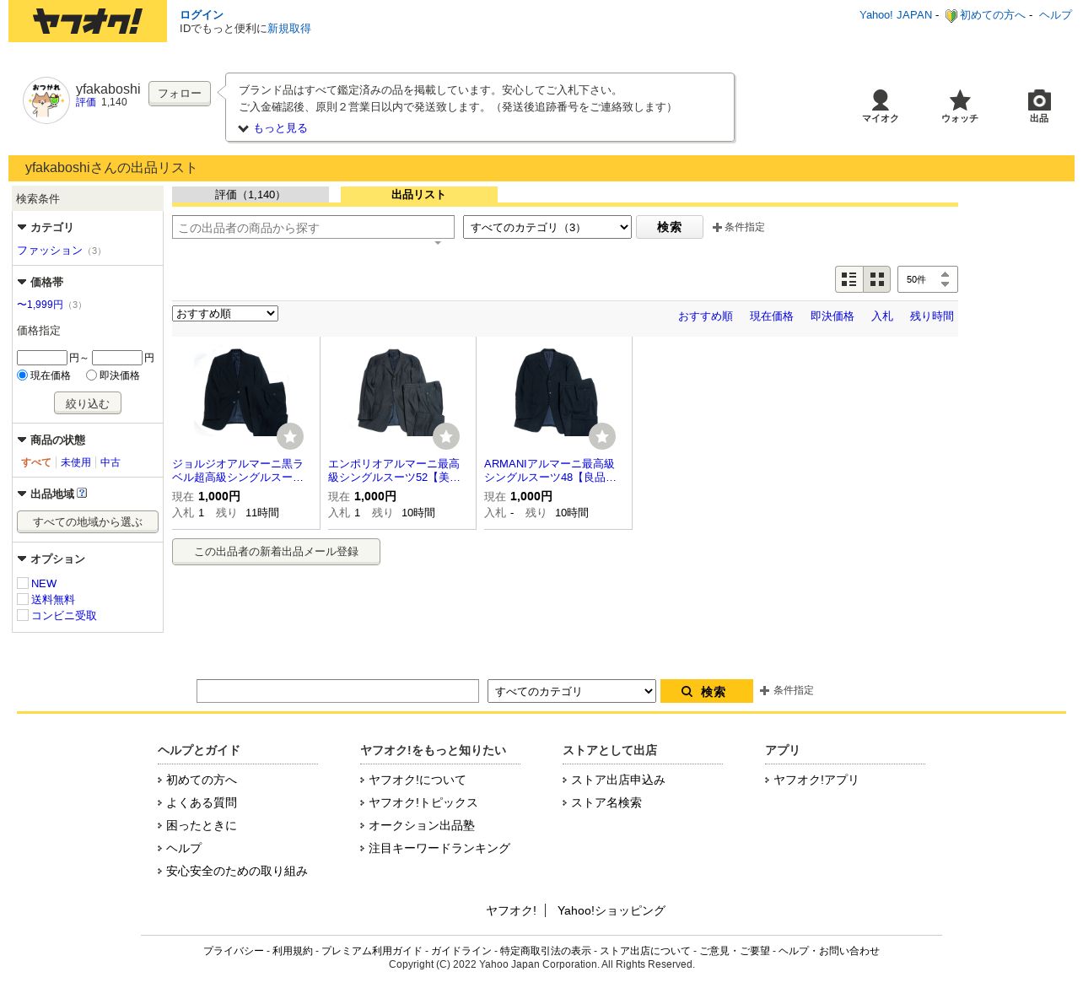
Task: Switch to 出品リスト tab
Action: coord(419,195)
